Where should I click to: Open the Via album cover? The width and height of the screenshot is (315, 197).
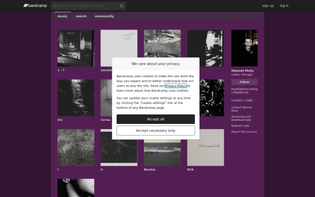[x=76, y=98]
